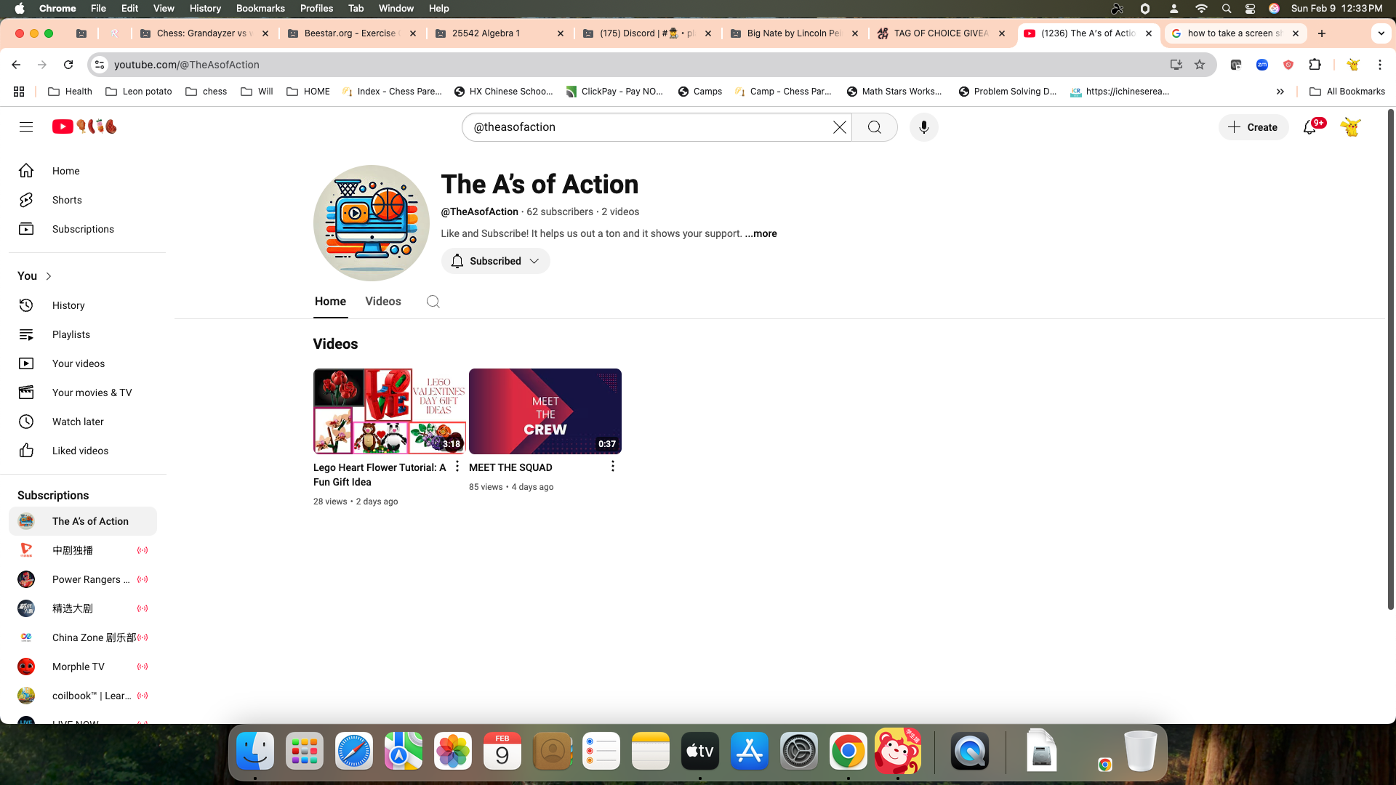This screenshot has width=1396, height=785.
Task: Clear the search box with X icon
Action: [839, 127]
